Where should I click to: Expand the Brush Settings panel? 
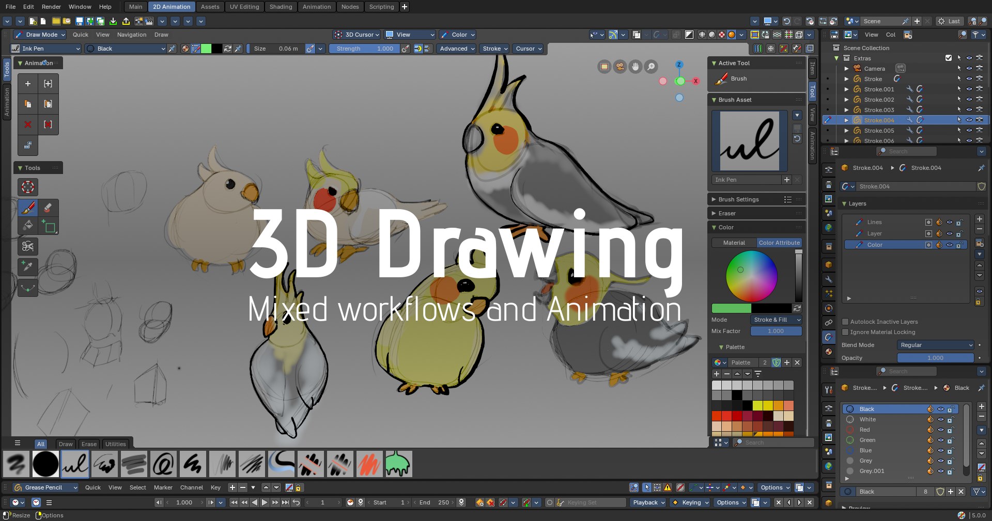738,199
